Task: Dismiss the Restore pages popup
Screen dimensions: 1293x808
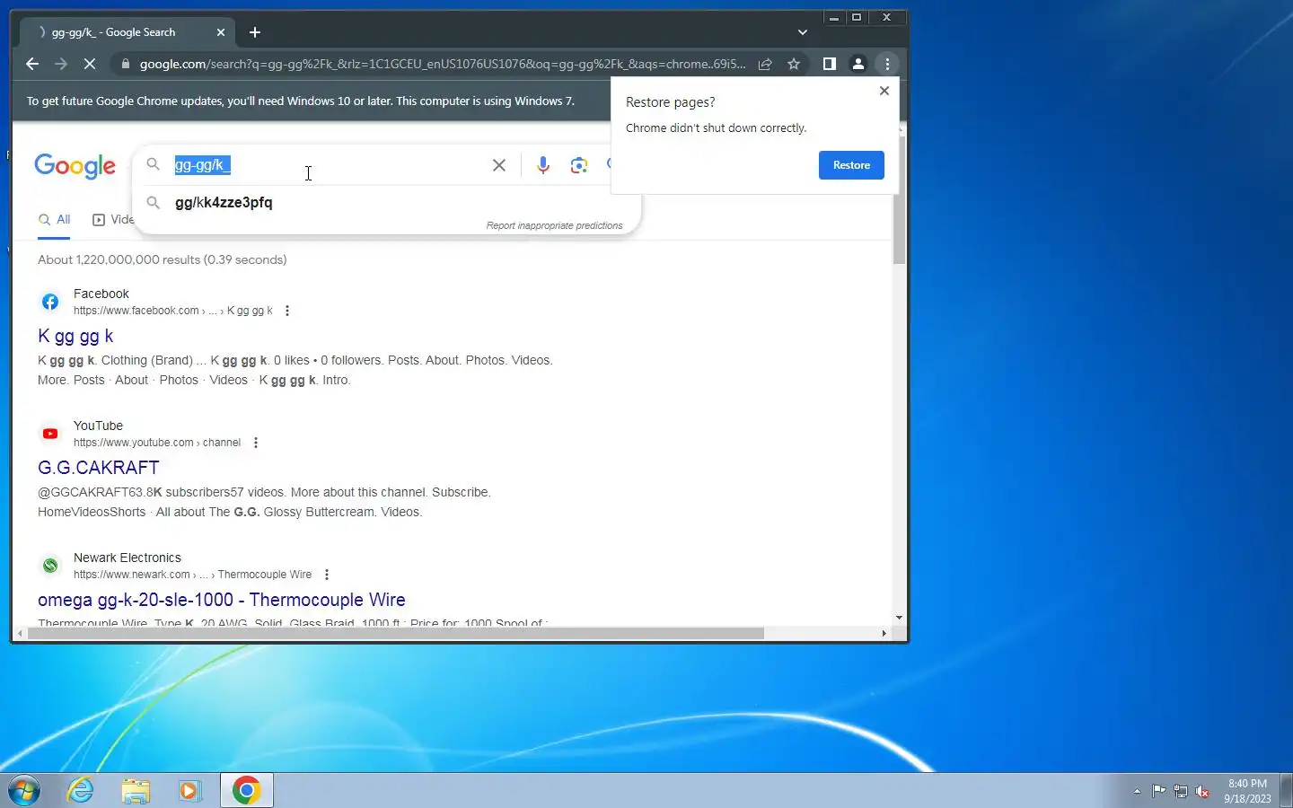Action: point(884,91)
